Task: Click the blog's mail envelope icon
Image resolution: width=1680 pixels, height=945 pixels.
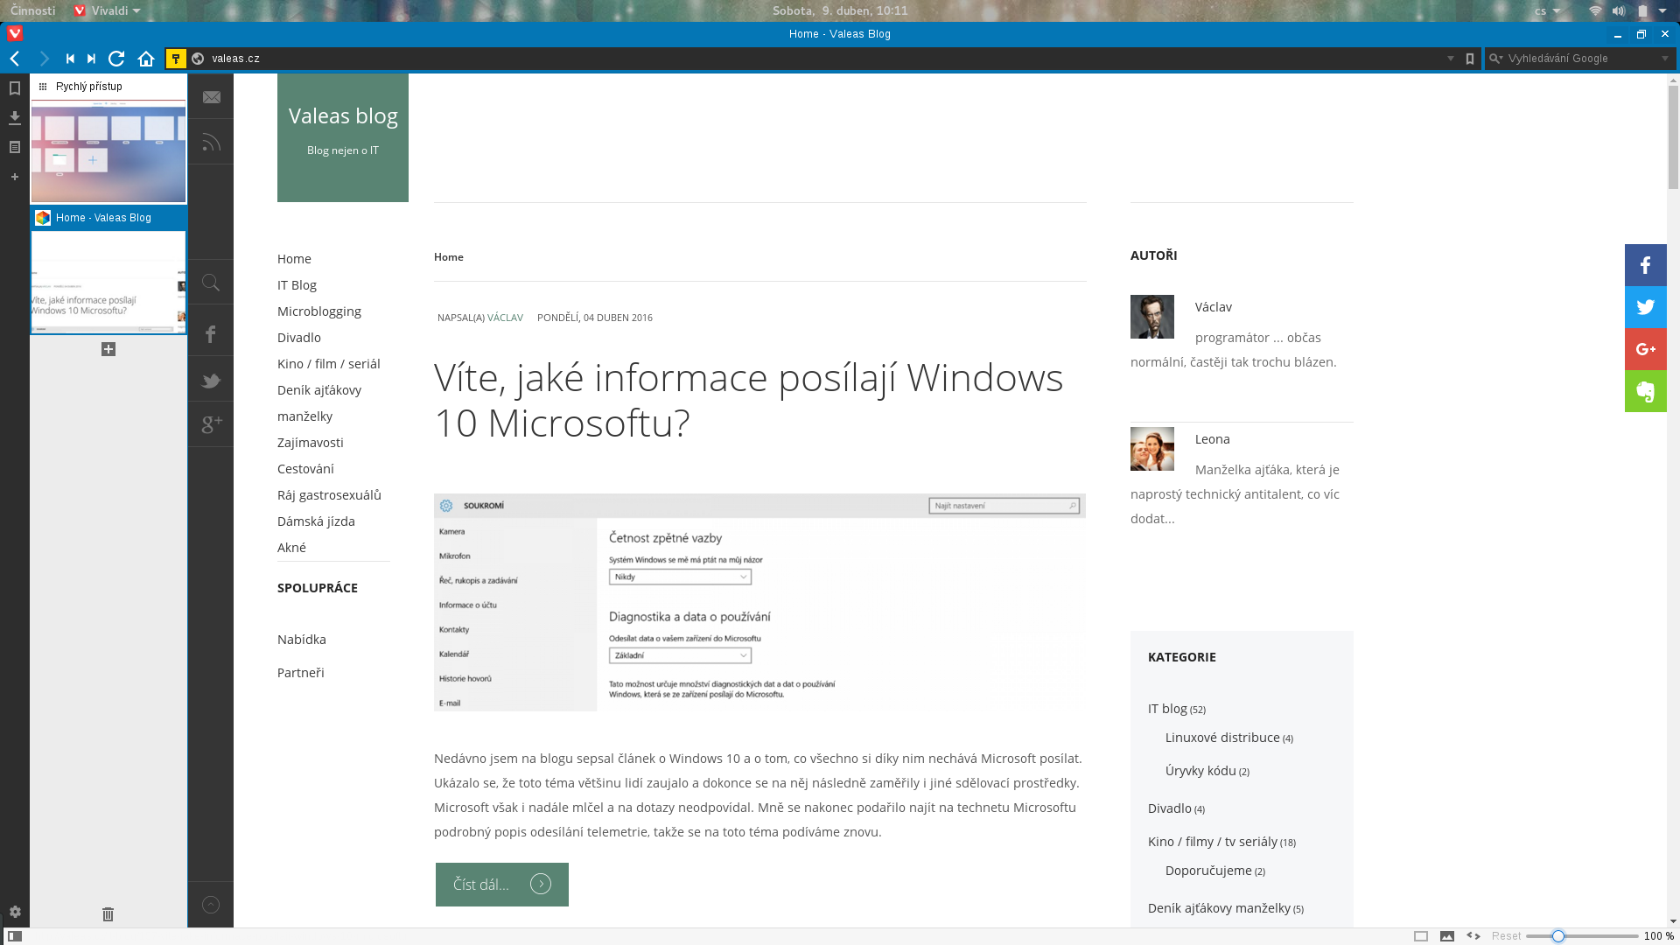Action: (x=211, y=97)
